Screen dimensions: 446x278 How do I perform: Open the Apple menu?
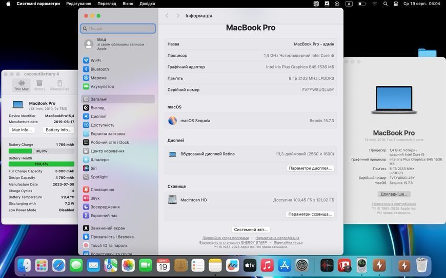[8, 4]
